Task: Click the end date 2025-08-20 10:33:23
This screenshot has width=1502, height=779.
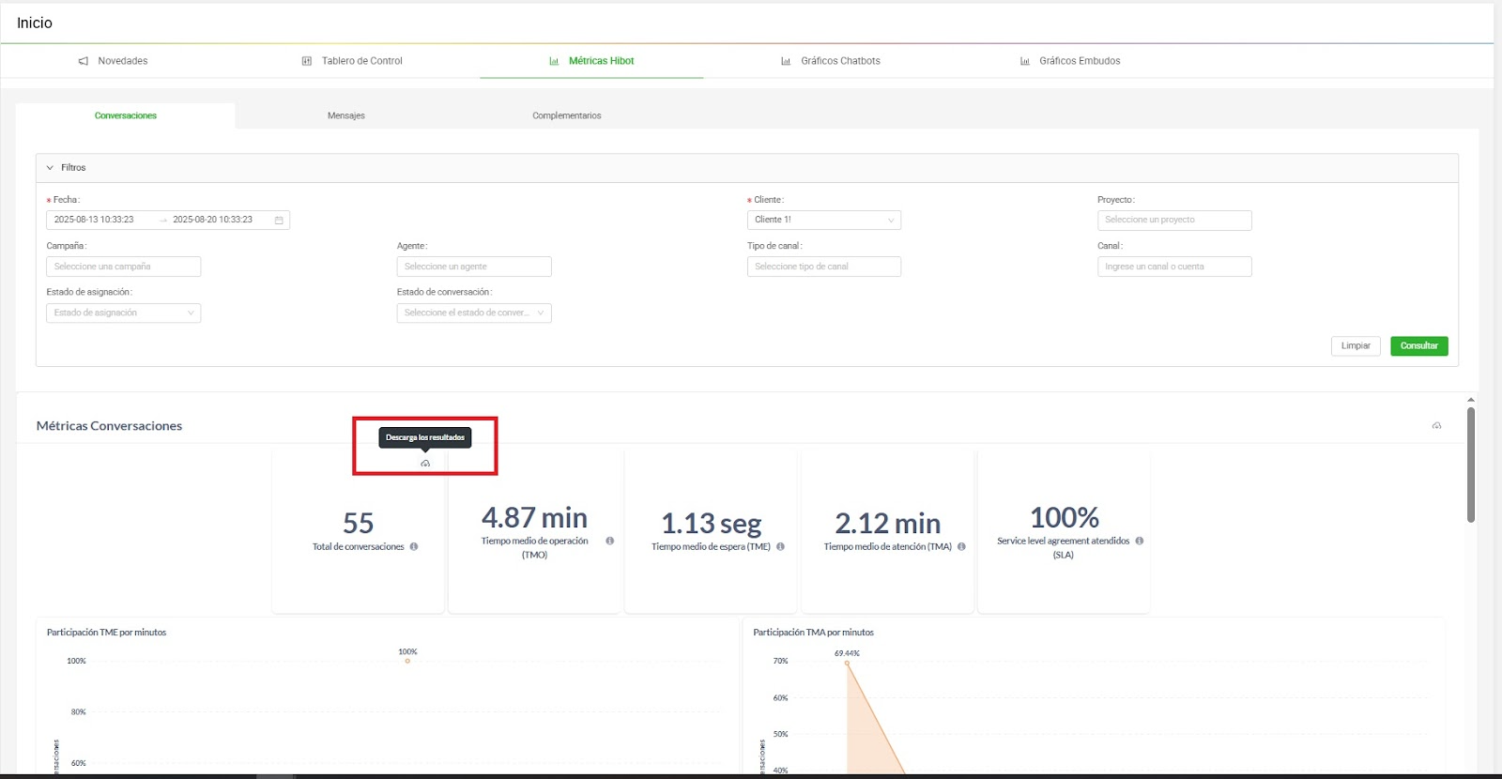Action: 213,220
